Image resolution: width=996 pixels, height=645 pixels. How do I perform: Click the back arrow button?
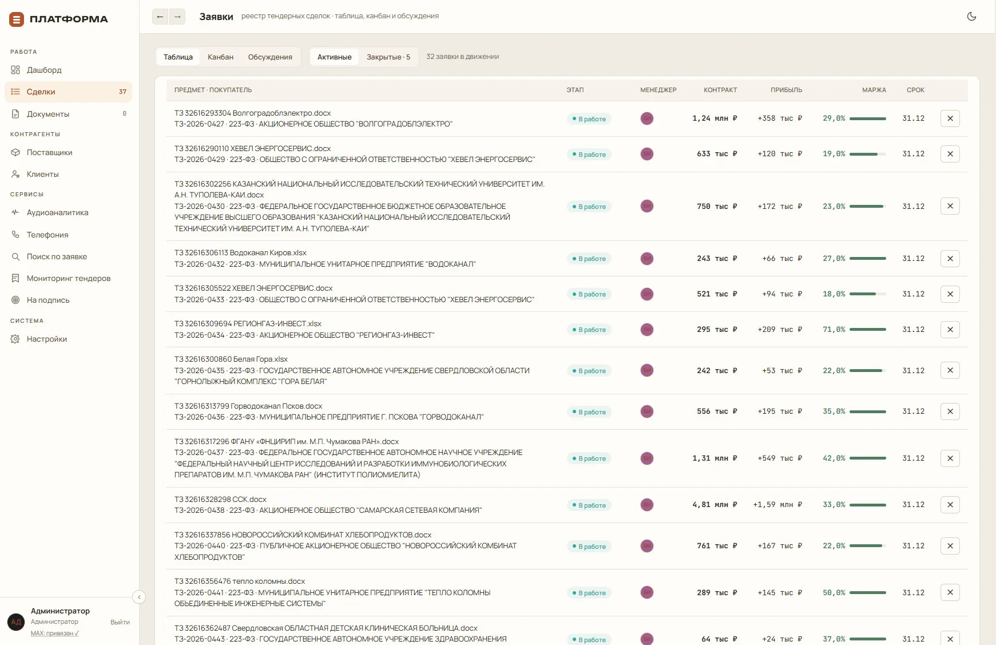tap(160, 17)
